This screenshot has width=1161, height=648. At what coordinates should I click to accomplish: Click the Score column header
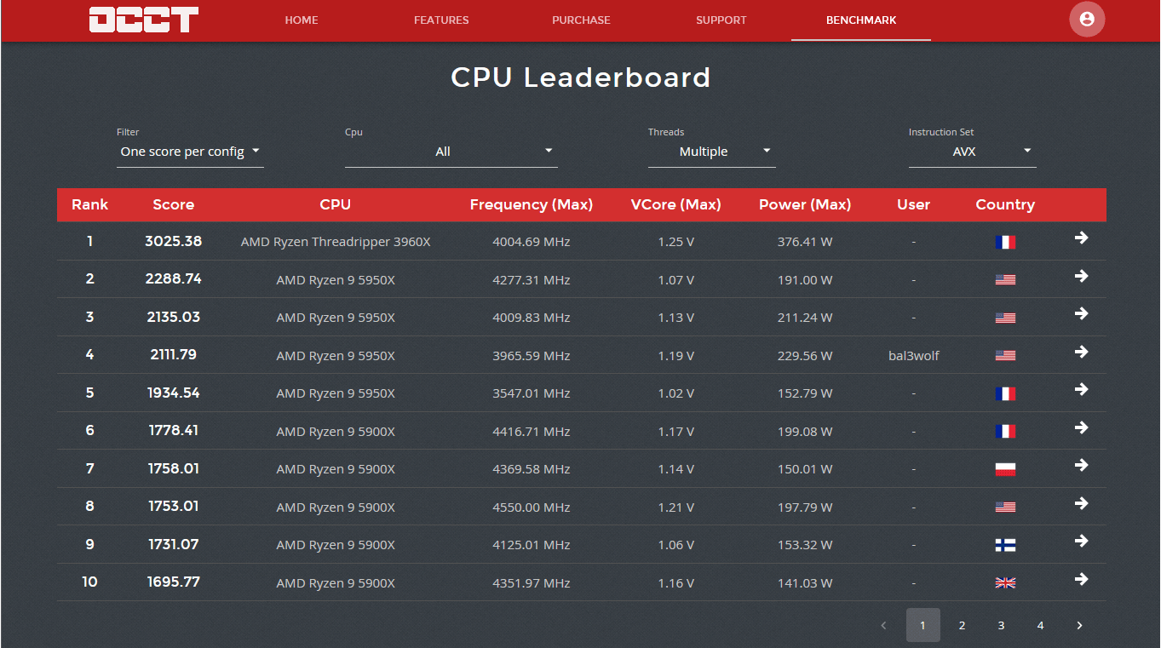[174, 204]
